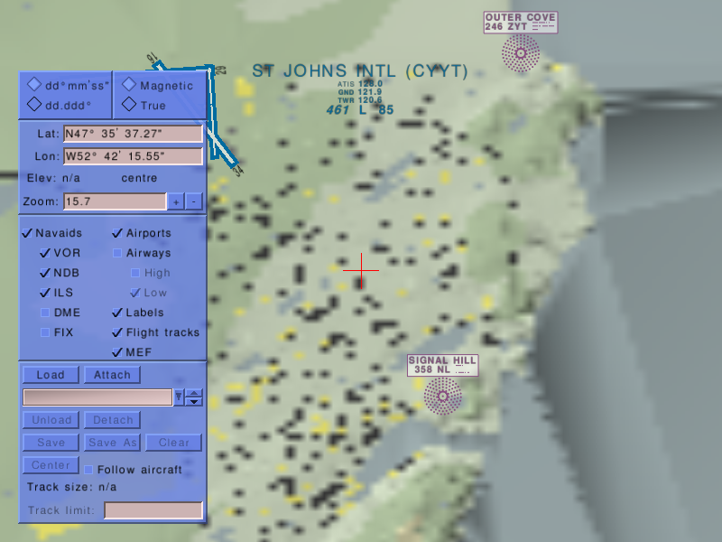Click the Signal Hill 358 NL label
722x542 pixels.
tap(442, 365)
